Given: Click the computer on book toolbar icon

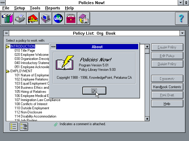Looking at the screenshot, I should click(x=46, y=19).
